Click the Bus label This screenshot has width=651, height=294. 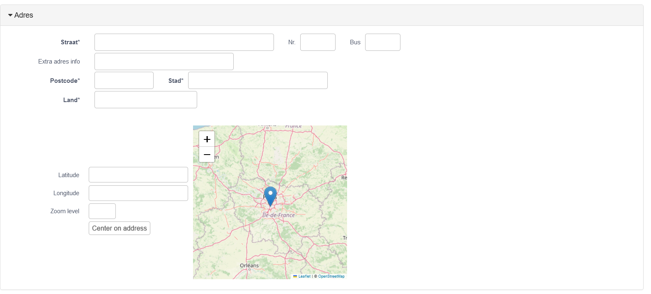tap(355, 42)
